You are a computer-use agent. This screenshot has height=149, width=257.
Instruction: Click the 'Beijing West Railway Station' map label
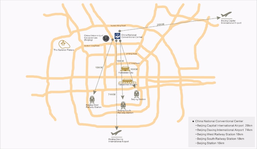click(x=94, y=106)
